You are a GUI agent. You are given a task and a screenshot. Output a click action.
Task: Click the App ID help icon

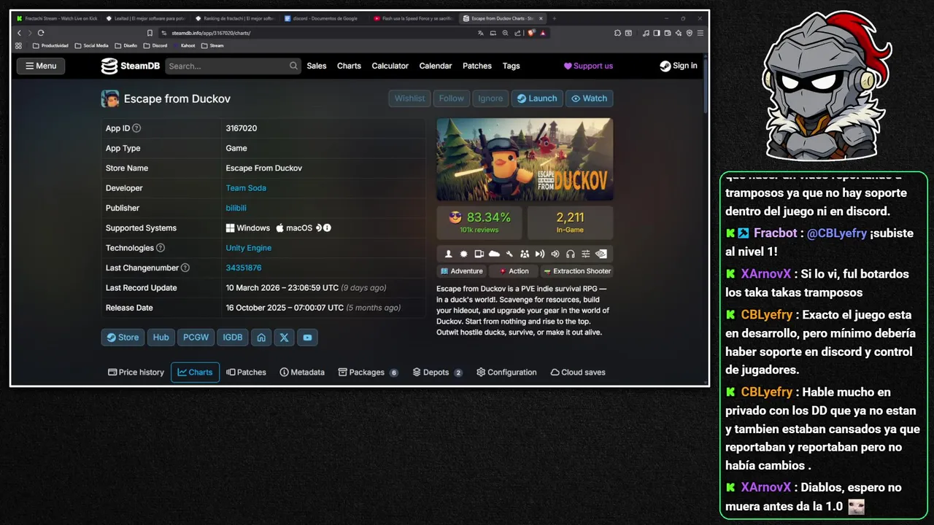pos(136,128)
